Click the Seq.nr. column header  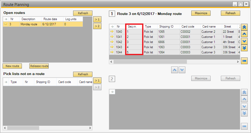(134, 27)
